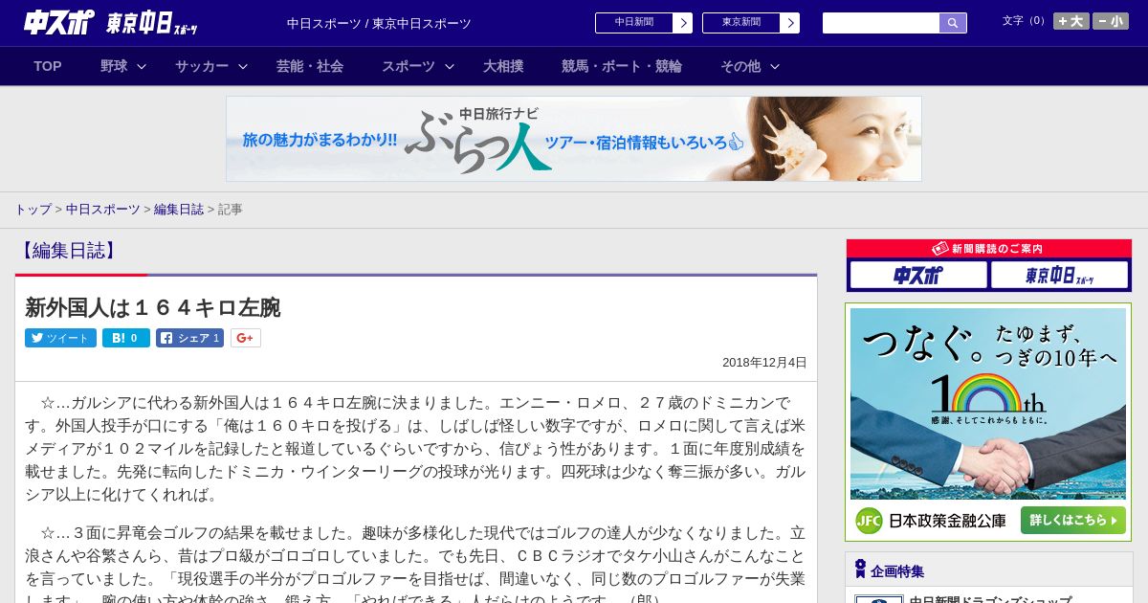Click the arrow beside 東京新聞
1148x603 pixels.
(790, 23)
